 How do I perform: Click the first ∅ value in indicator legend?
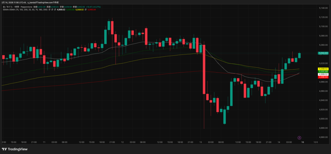[x=49, y=10]
